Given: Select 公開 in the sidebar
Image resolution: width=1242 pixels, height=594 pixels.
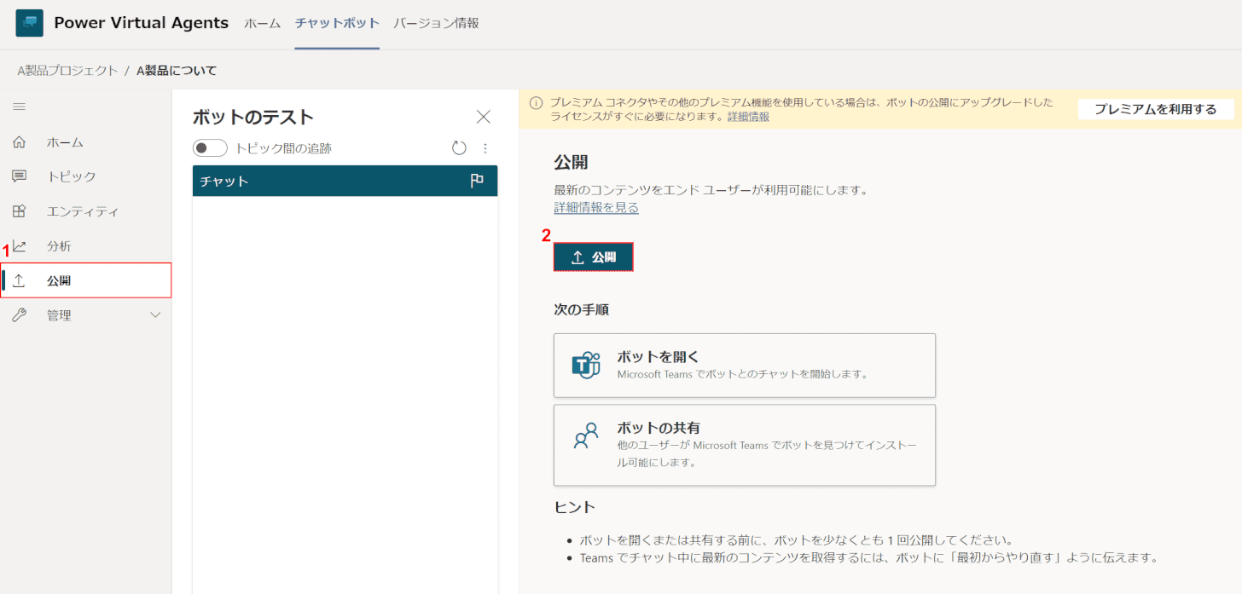Looking at the screenshot, I should [x=85, y=280].
